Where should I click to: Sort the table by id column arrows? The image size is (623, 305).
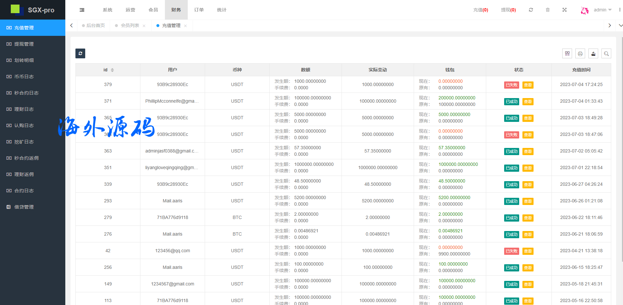click(x=112, y=70)
